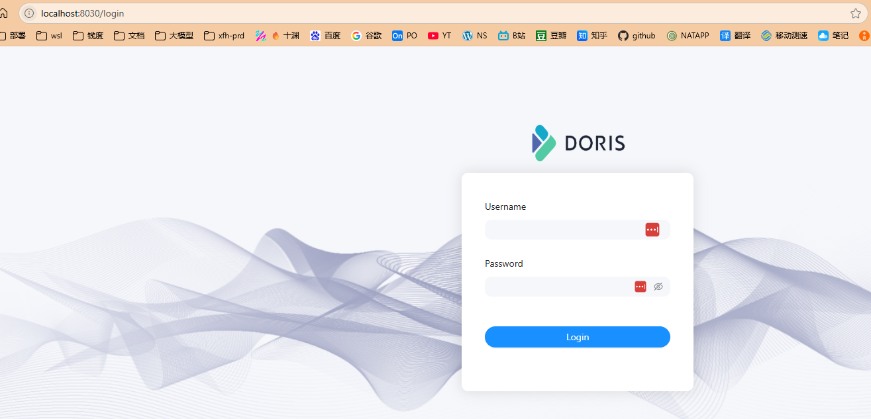Click into the Password input field
871x419 pixels.
pyautogui.click(x=578, y=287)
